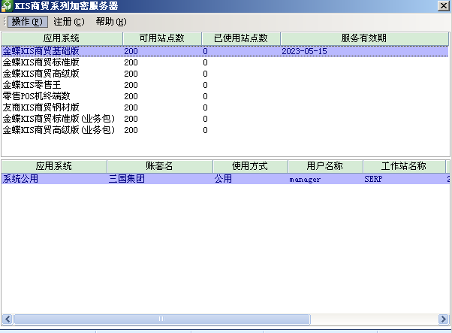Select the 系统公用 row in the lower table
Screen dimensions: 452x333
[224, 179]
